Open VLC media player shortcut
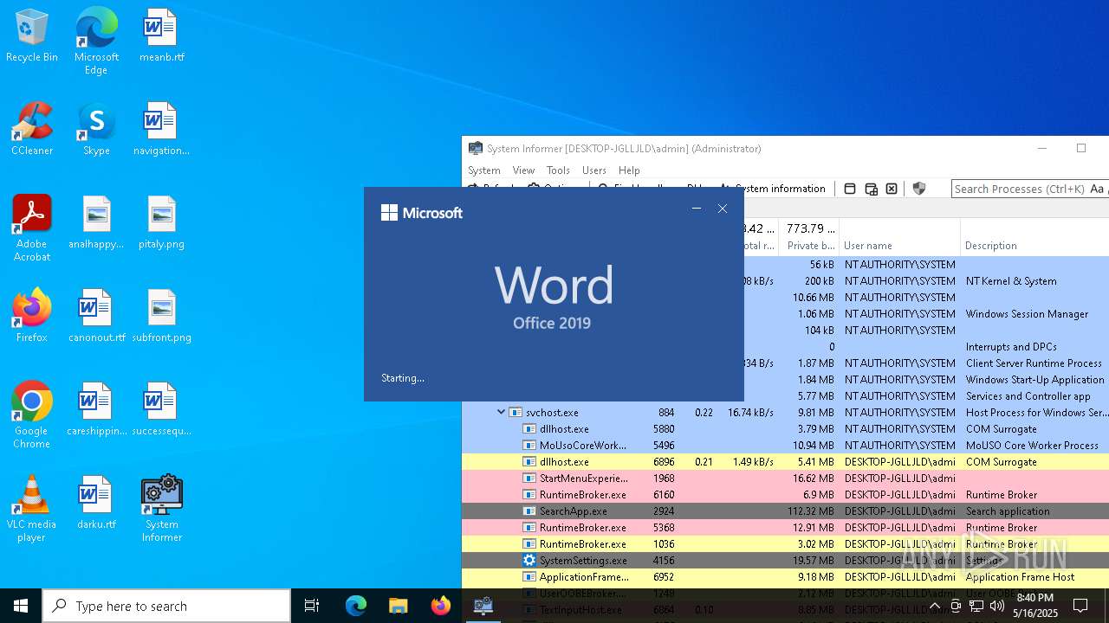The image size is (1109, 623). [x=32, y=509]
